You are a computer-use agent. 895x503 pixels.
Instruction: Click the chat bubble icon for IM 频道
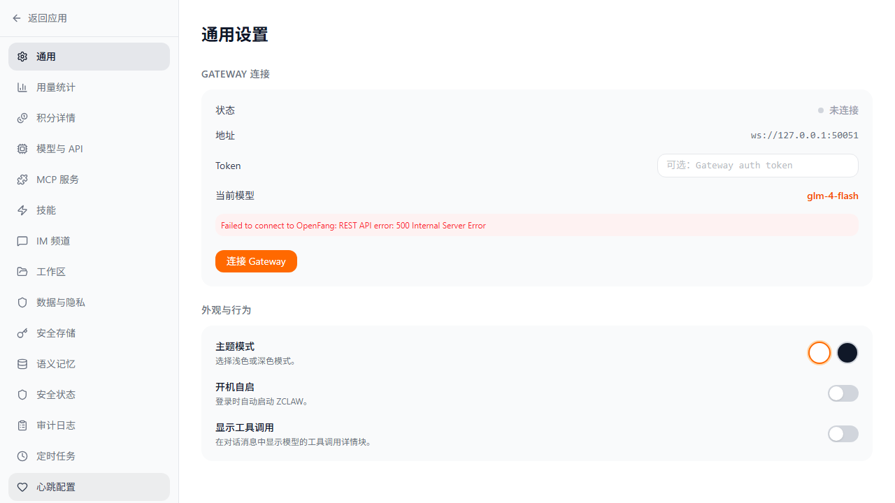pos(22,241)
